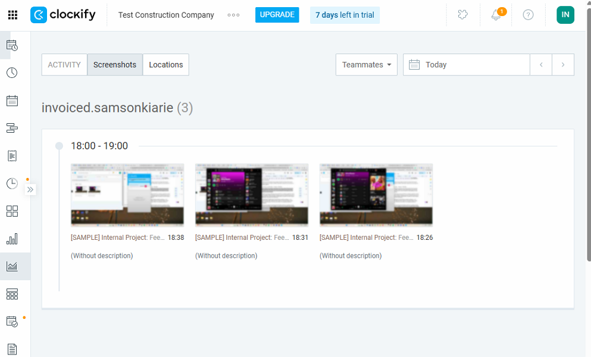Expand the collapsed sidebar with the chevron
The image size is (591, 357).
pyautogui.click(x=30, y=189)
